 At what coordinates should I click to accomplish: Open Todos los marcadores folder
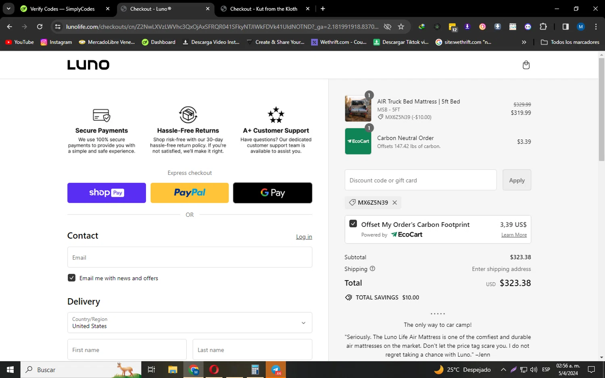pyautogui.click(x=570, y=42)
